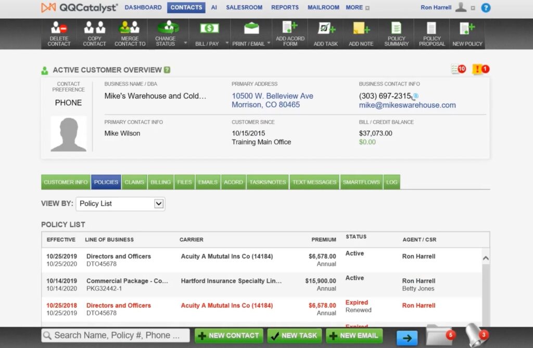Click the New Email button
This screenshot has height=348, width=533.
(354, 336)
